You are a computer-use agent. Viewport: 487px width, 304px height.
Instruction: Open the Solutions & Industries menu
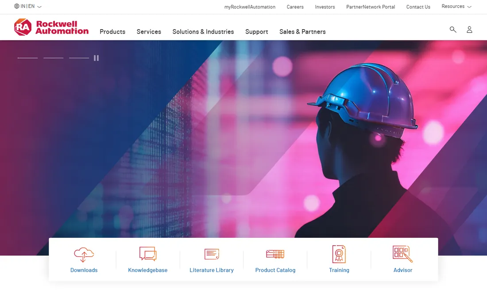pyautogui.click(x=203, y=32)
